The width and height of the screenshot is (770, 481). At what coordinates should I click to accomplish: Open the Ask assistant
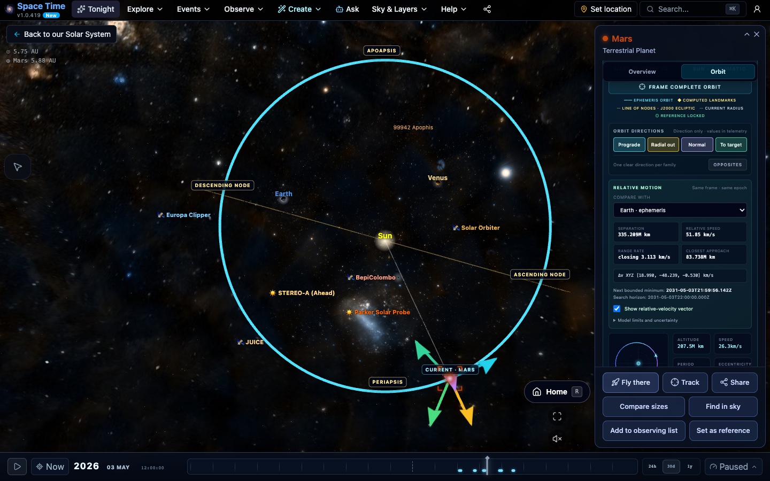coord(347,9)
